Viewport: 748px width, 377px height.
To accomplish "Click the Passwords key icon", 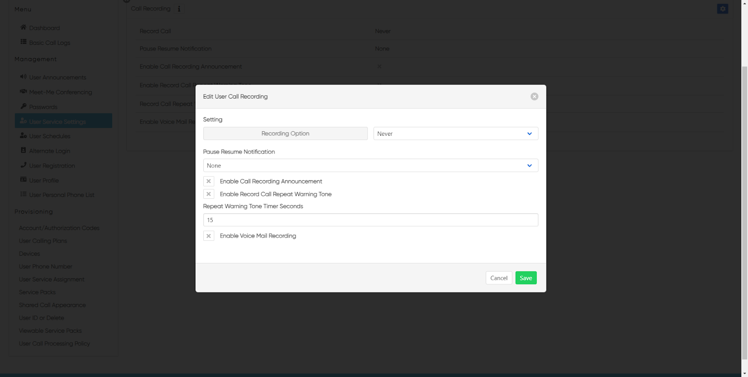I will coord(23,106).
